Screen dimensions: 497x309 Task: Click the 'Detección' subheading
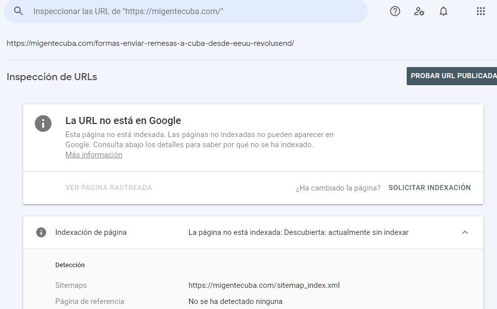(x=70, y=265)
